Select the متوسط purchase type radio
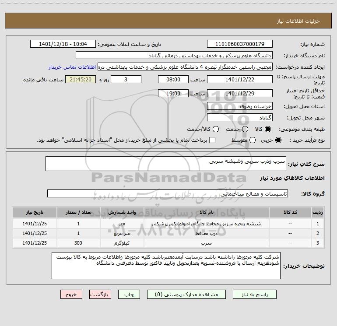The height and width of the screenshot is (326, 337). (253, 140)
